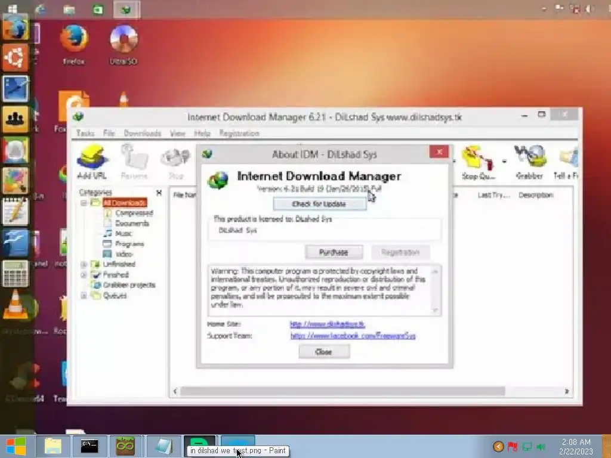The height and width of the screenshot is (458, 611).
Task: Click the Purchase button
Action: [334, 252]
